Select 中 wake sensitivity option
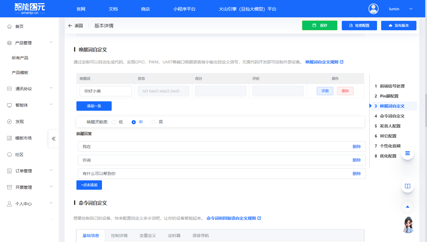This screenshot has width=427, height=242. point(134,122)
